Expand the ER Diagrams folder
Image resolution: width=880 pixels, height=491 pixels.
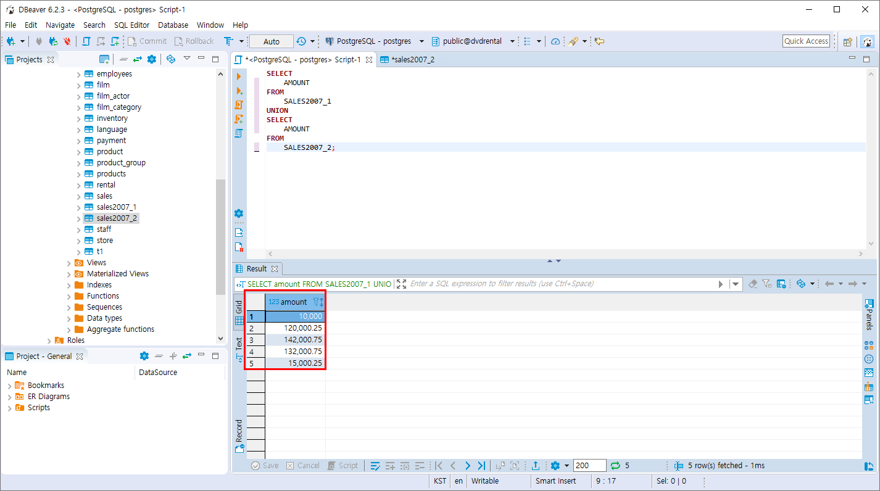10,397
